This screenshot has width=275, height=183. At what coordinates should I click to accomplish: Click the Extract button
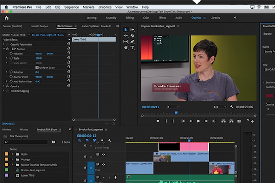tap(231, 121)
